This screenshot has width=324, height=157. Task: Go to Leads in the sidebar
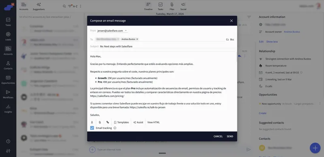pyautogui.click(x=8, y=37)
